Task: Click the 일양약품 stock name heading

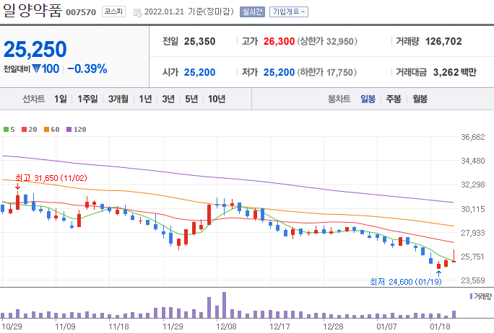Action: [32, 10]
